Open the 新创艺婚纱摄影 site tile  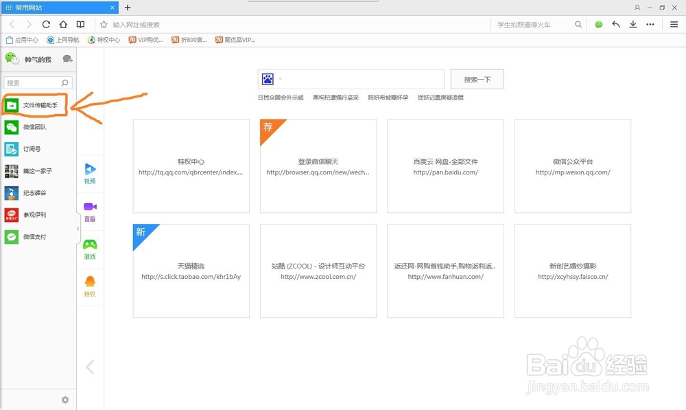click(573, 271)
